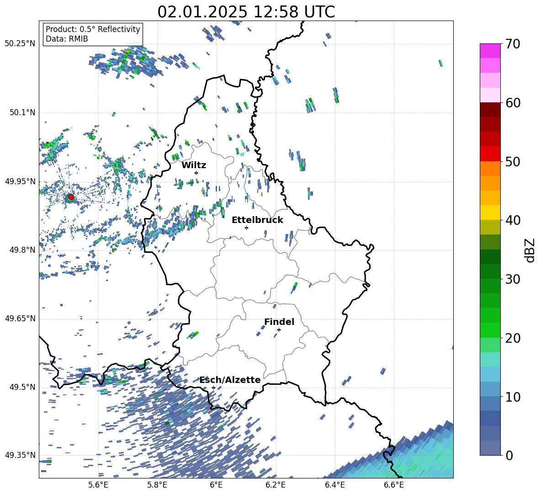Click the cross marker below Esch/Alzette
Viewport: 541px width, 494px height.
click(213, 388)
